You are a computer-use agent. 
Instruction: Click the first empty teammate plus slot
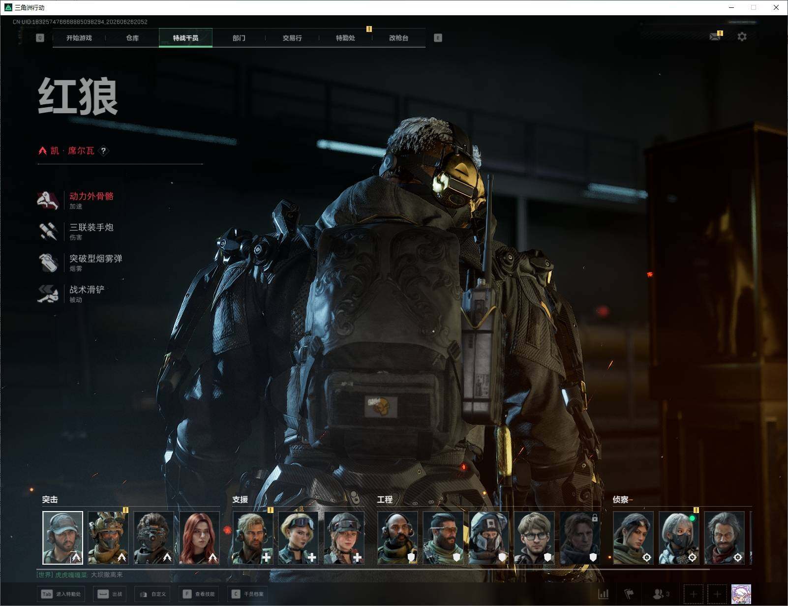pyautogui.click(x=693, y=594)
